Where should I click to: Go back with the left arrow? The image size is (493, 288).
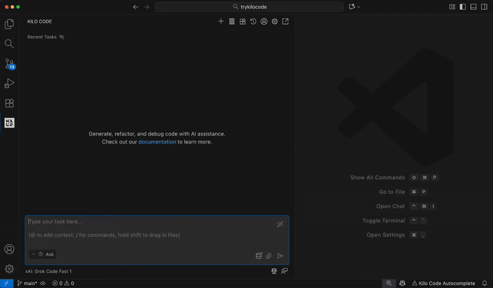[x=136, y=7]
